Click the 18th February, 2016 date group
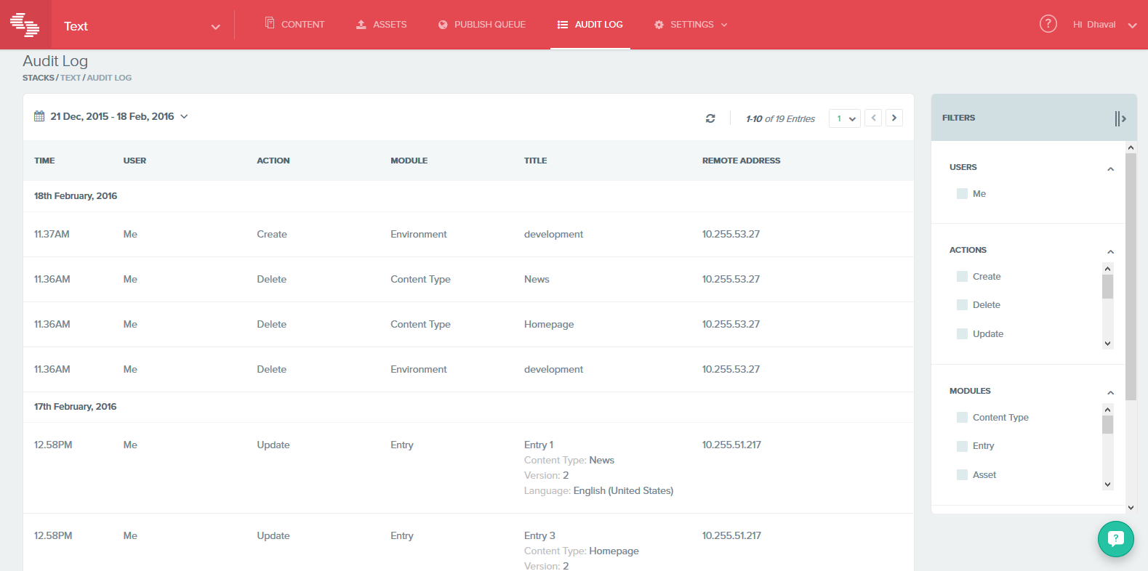The image size is (1148, 571). coord(76,196)
